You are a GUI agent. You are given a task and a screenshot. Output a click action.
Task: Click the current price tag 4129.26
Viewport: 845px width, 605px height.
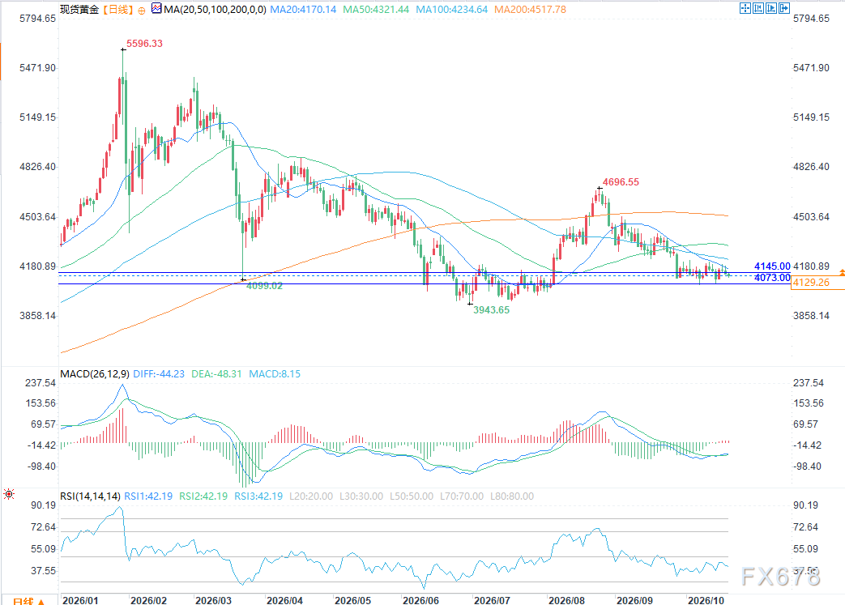point(817,283)
